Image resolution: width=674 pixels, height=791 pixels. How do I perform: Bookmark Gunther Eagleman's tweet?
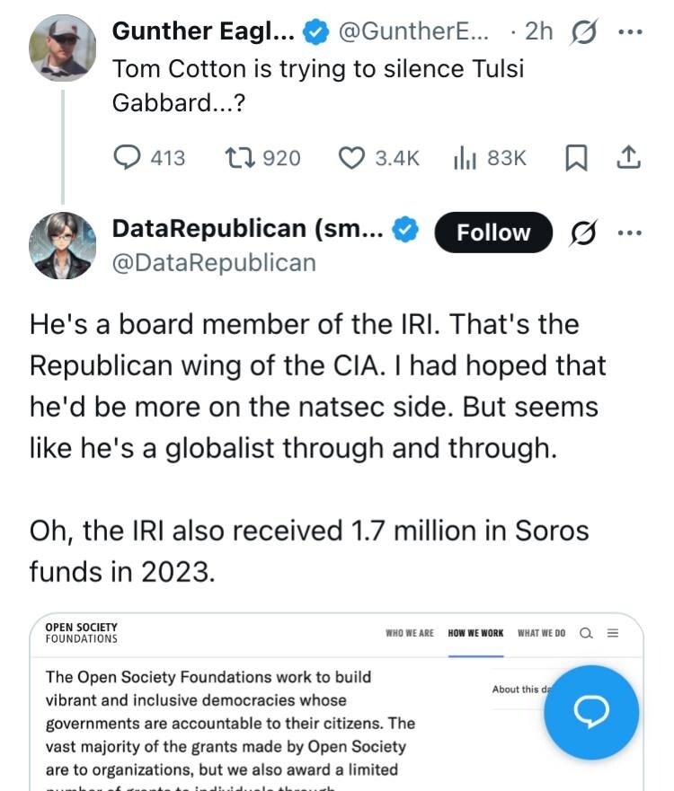(574, 158)
